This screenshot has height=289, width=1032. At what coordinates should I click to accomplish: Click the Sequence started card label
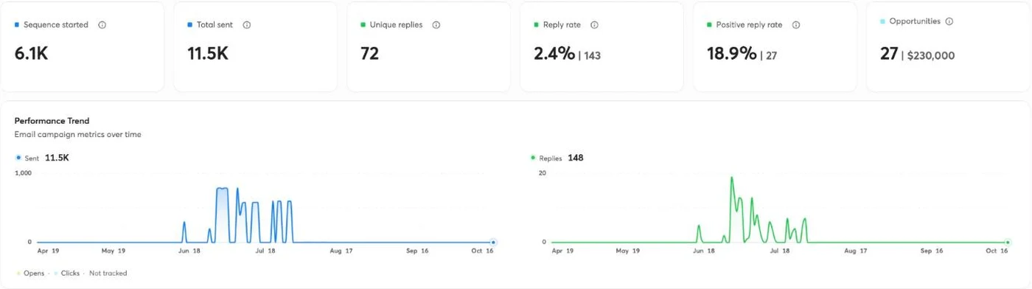55,24
